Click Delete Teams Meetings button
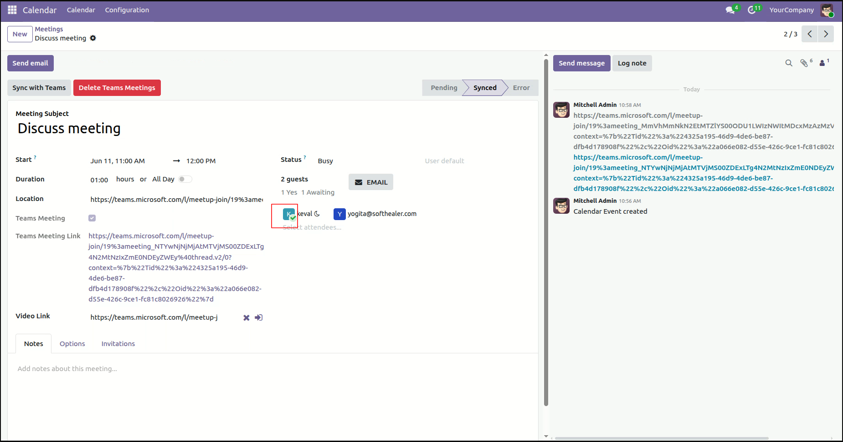The image size is (843, 442). point(117,88)
